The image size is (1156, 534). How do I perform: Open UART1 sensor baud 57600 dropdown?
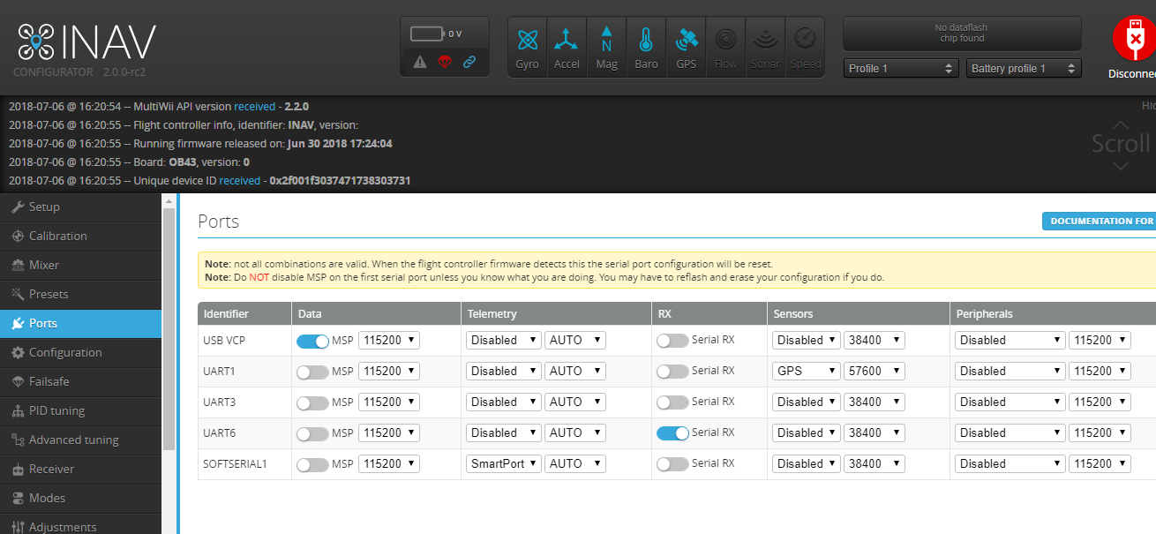[875, 371]
